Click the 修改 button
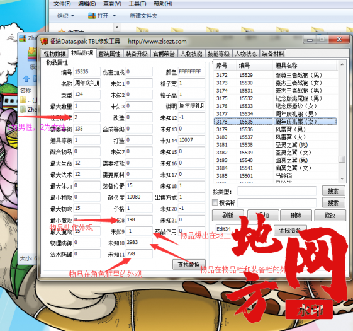This screenshot has width=353, height=331. [x=330, y=215]
